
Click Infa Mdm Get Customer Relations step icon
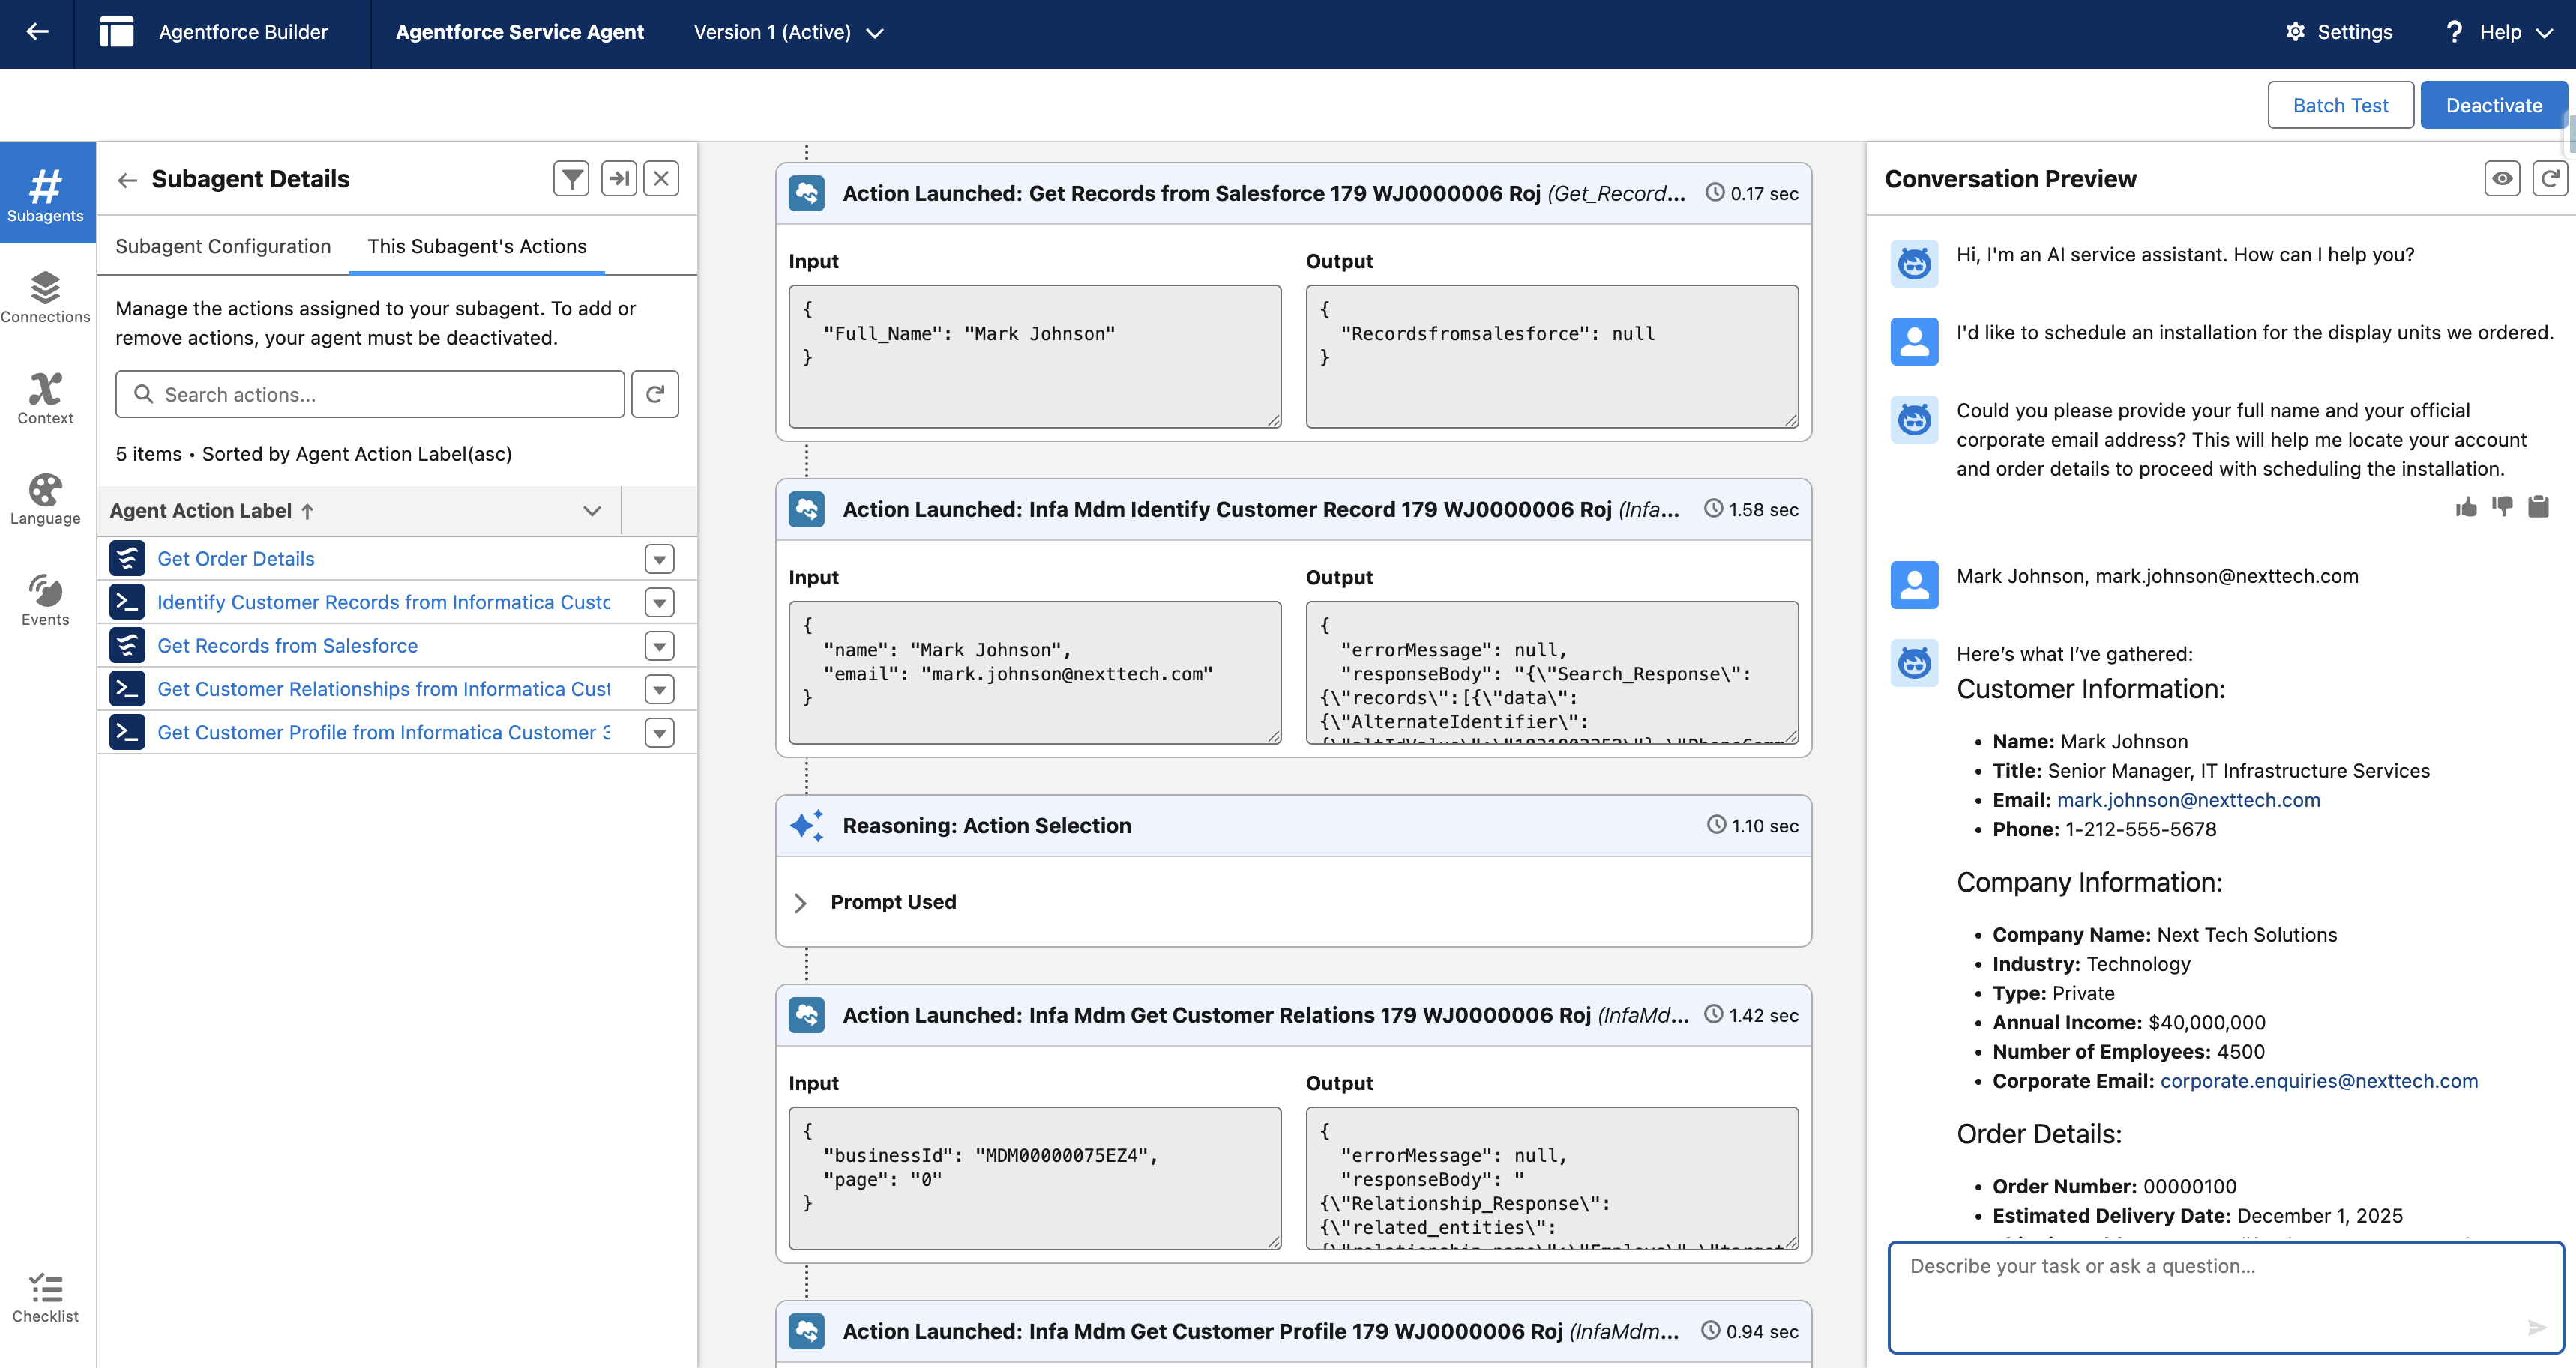coord(806,1015)
